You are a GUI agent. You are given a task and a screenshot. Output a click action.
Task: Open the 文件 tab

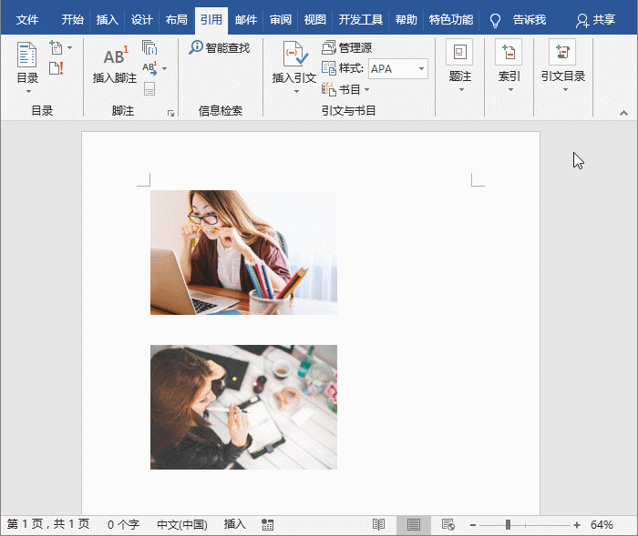point(27,20)
